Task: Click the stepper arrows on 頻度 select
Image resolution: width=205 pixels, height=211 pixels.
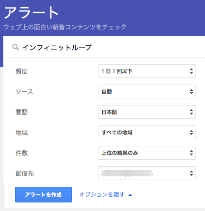Action: [x=191, y=71]
